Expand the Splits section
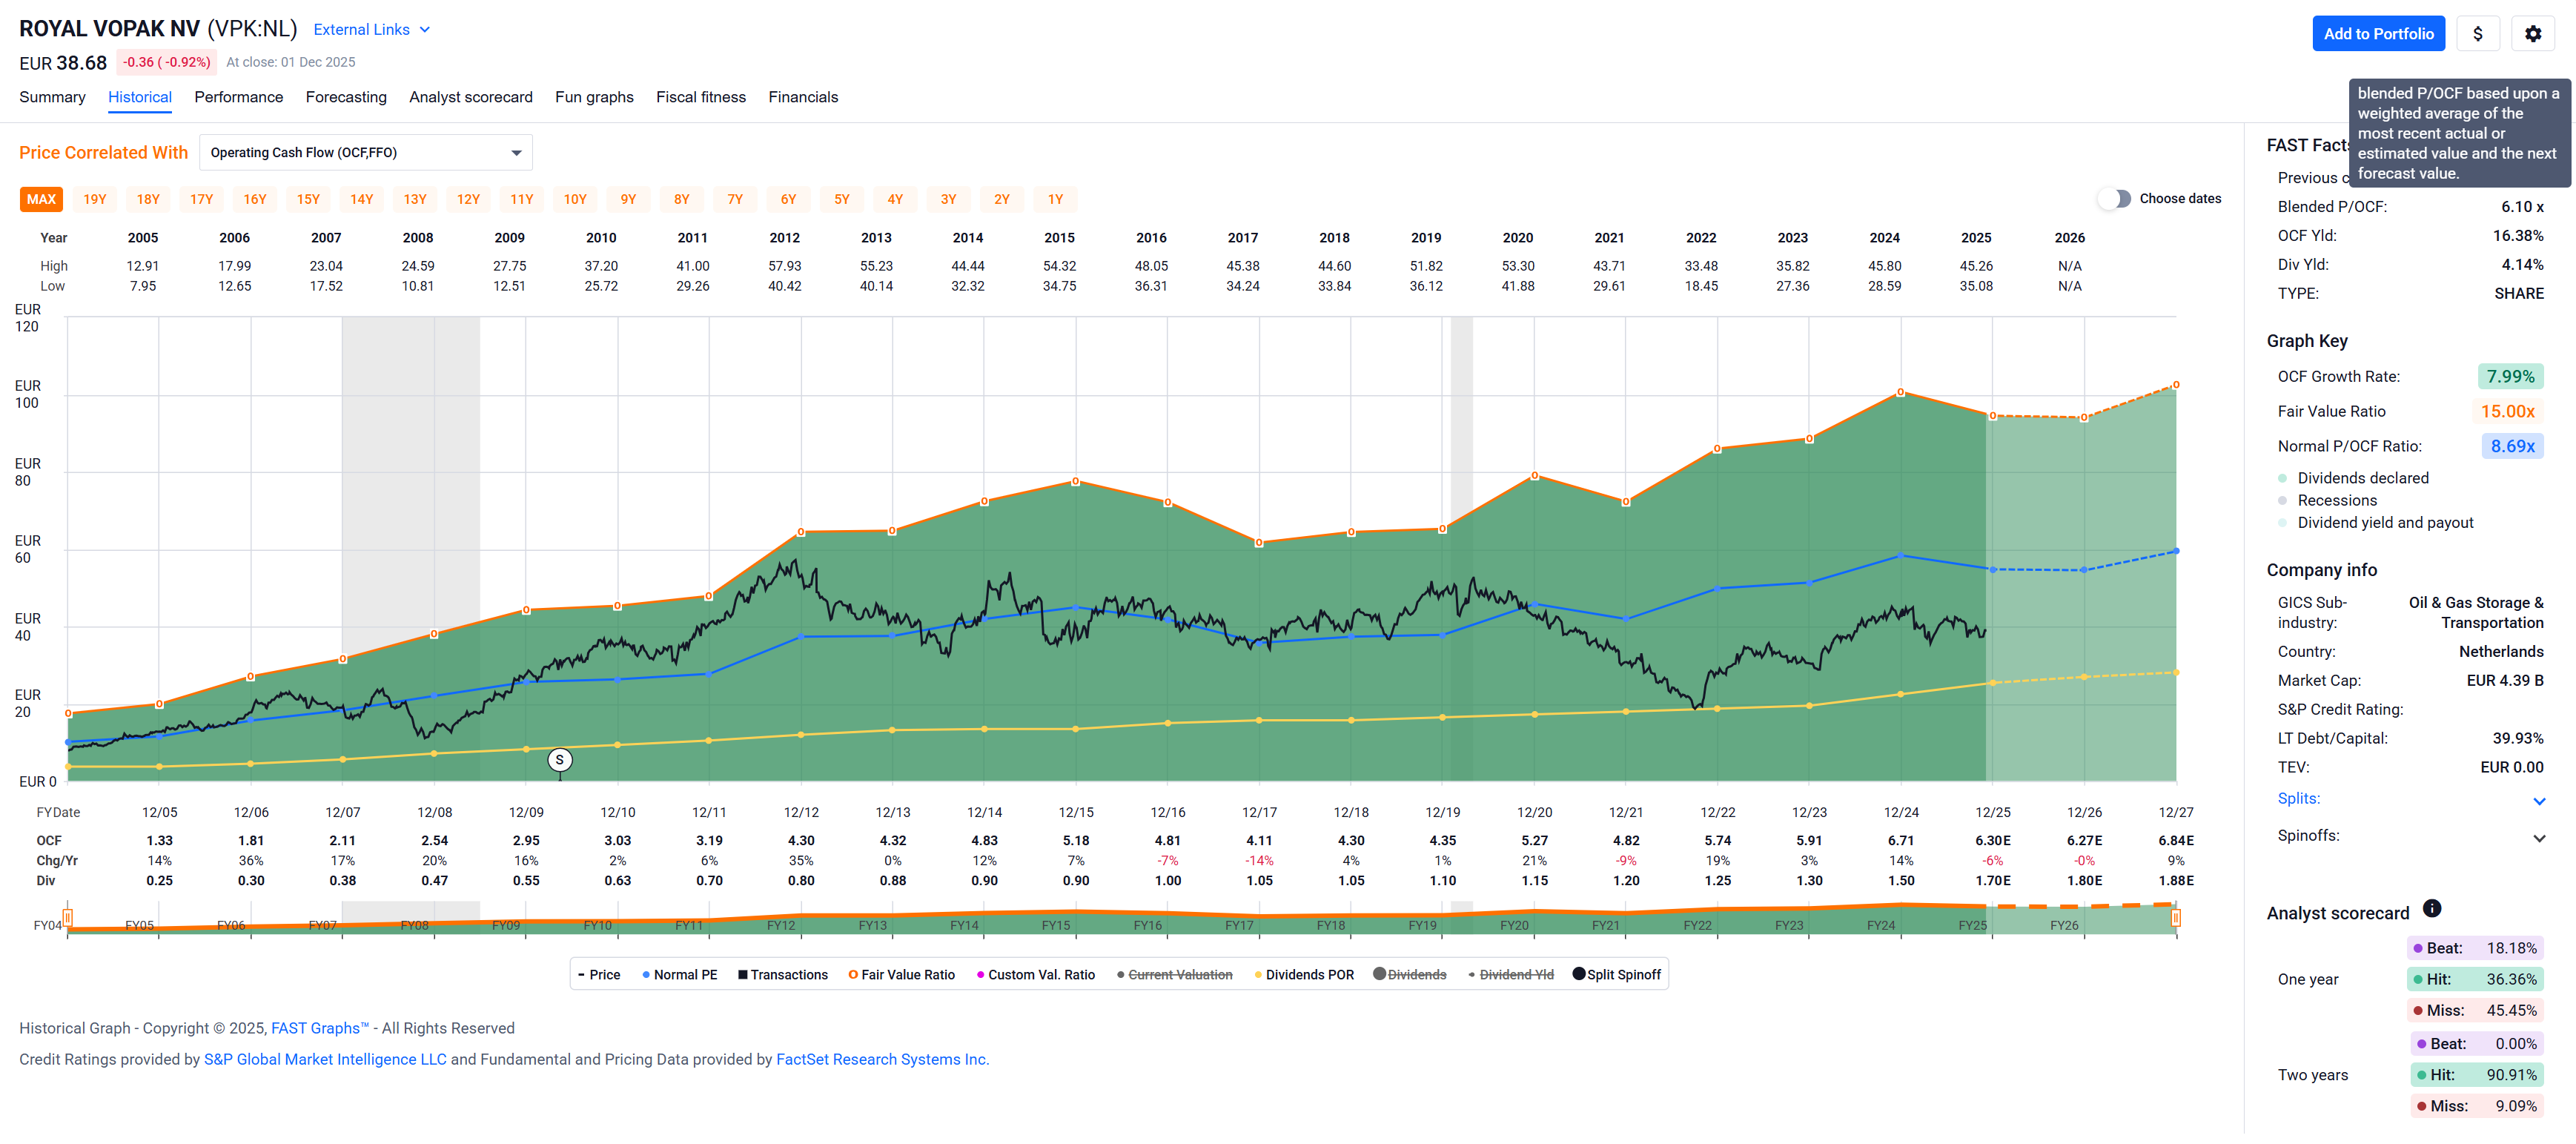2576x1144 pixels. point(2538,800)
